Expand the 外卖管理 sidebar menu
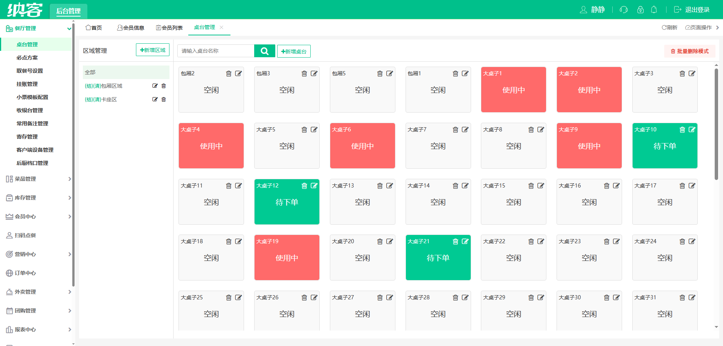723x346 pixels. pos(70,292)
